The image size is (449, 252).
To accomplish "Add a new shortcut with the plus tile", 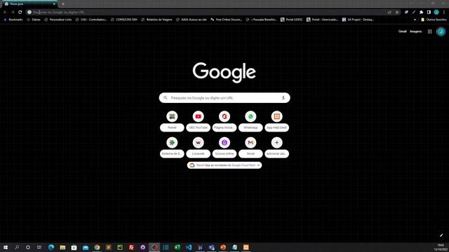I will [x=277, y=147].
